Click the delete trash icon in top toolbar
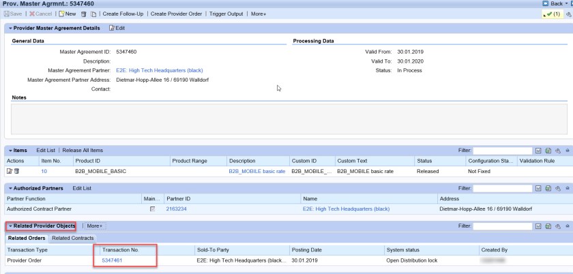 (83, 14)
